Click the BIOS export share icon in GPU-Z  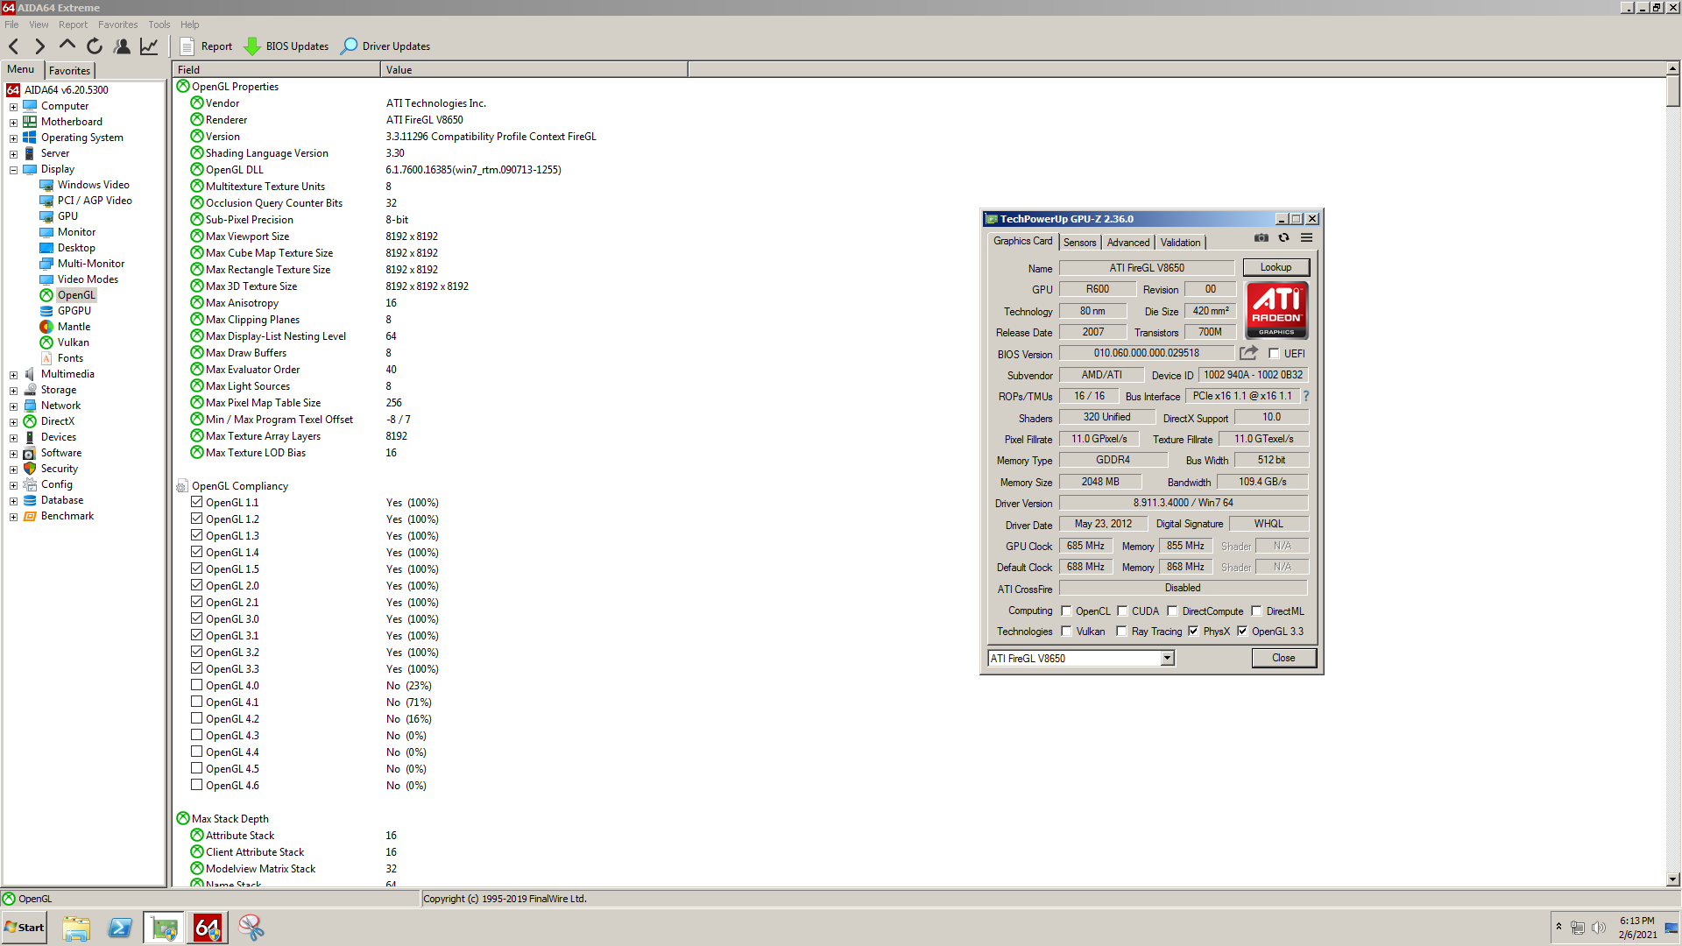[x=1248, y=353]
